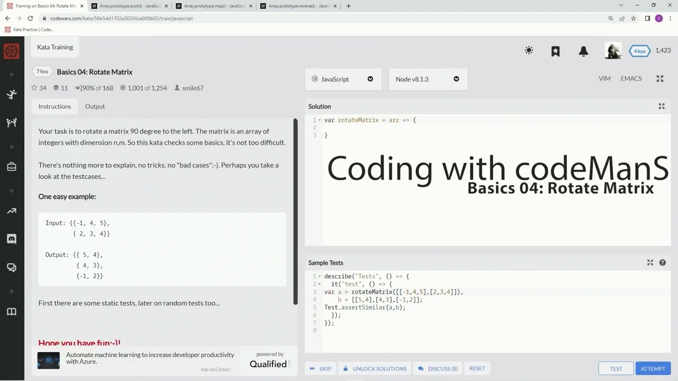Viewport: 678px width, 381px height.
Task: Open Chrome three-dot menu
Action: tap(671, 18)
